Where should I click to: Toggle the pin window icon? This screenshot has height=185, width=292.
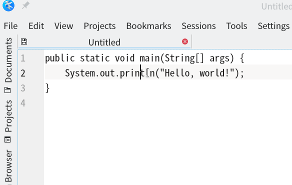tap(25, 5)
